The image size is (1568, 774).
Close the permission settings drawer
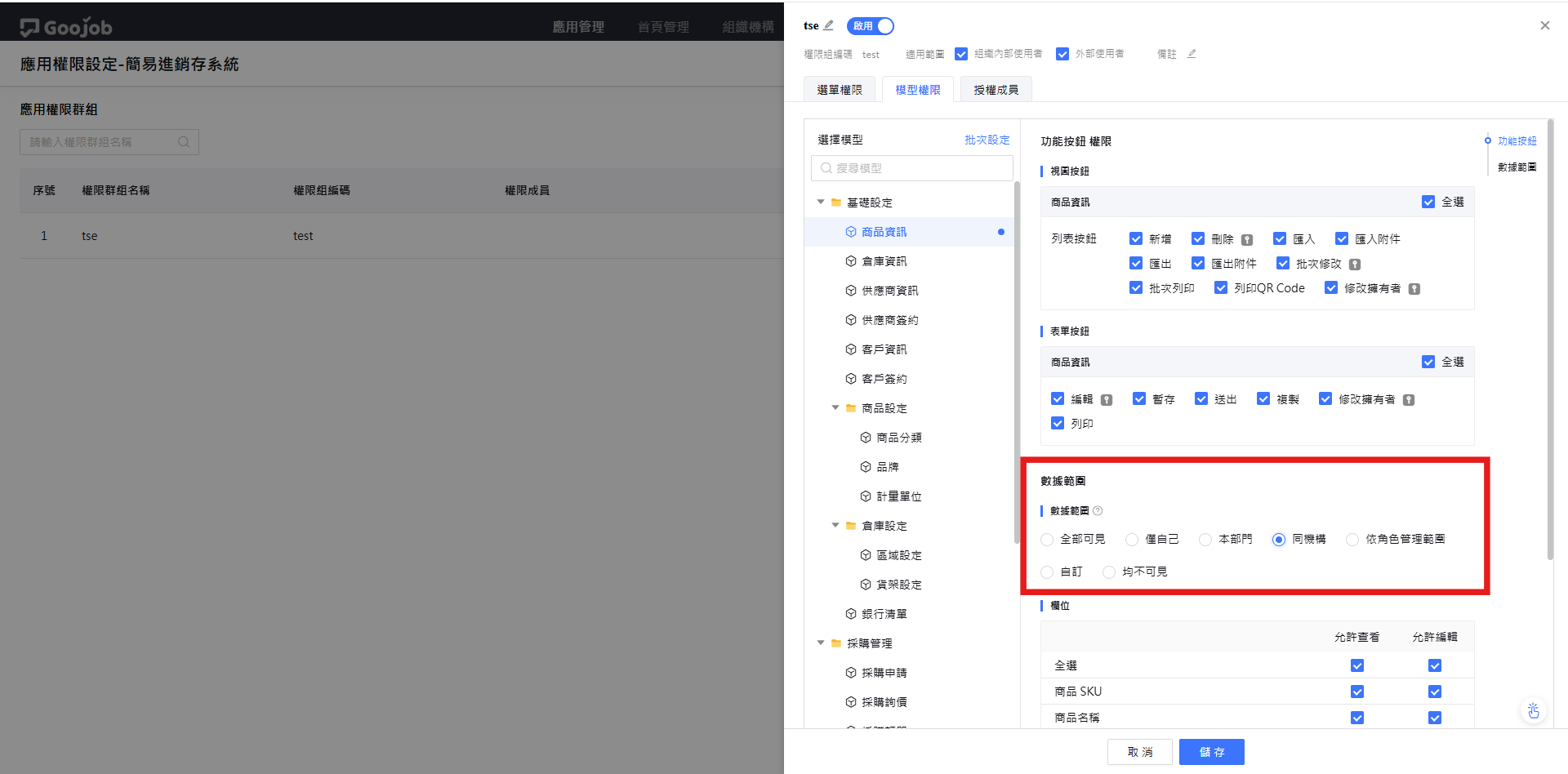tap(1545, 25)
